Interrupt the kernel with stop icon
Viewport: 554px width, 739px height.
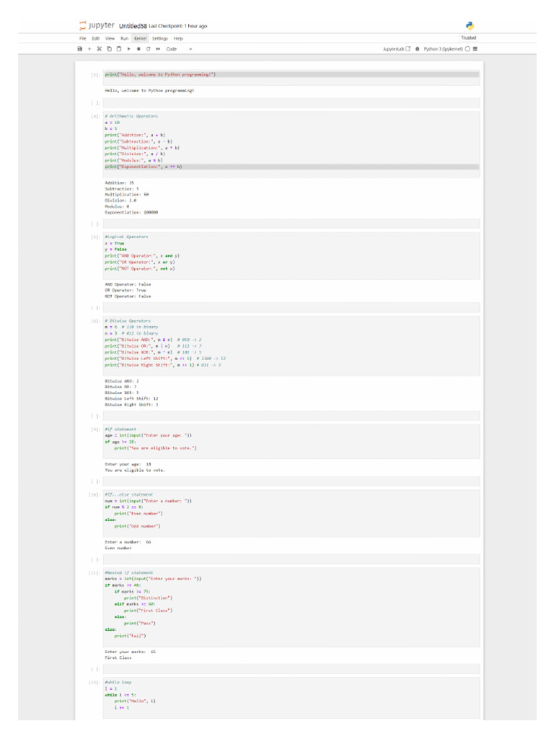pyautogui.click(x=138, y=49)
